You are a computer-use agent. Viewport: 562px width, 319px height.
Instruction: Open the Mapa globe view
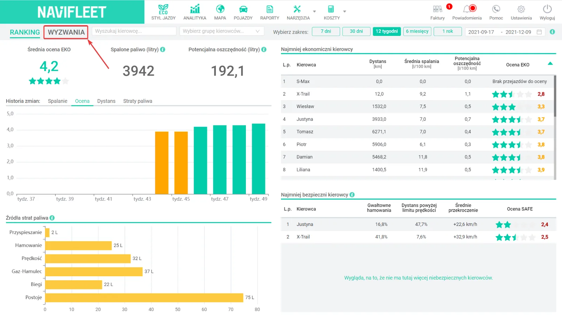coord(220,12)
